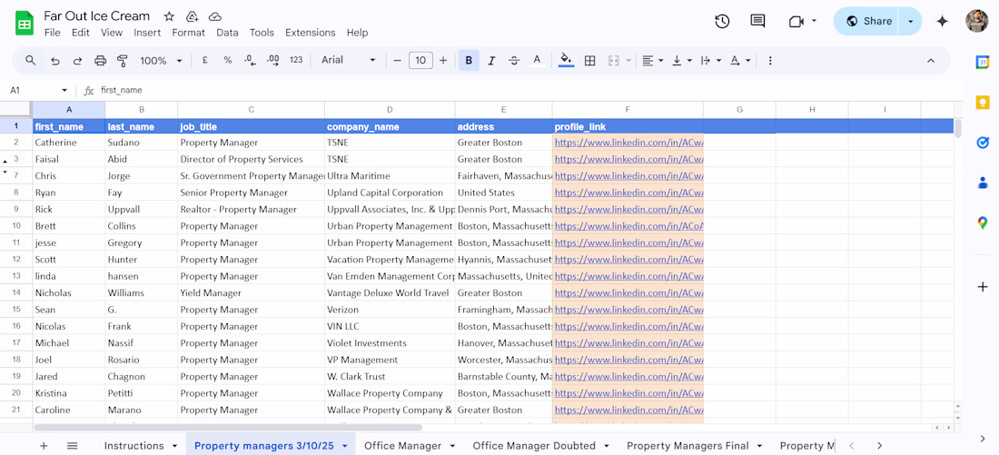Click the horizontal scrollbar

[228, 428]
